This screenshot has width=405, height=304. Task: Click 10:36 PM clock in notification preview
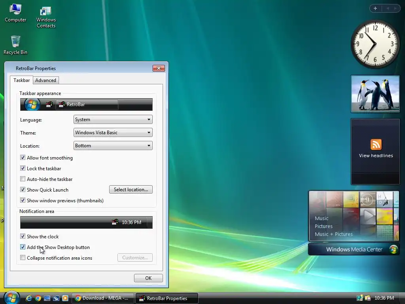point(131,222)
